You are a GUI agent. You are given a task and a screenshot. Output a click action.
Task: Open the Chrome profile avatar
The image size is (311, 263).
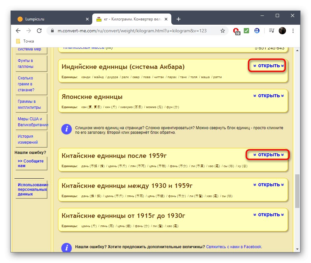coord(282,31)
